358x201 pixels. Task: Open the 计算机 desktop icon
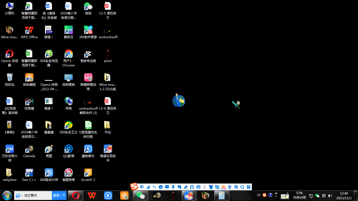pyautogui.click(x=10, y=8)
